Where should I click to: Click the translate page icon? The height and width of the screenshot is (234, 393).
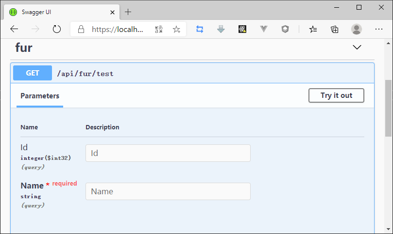point(159,29)
